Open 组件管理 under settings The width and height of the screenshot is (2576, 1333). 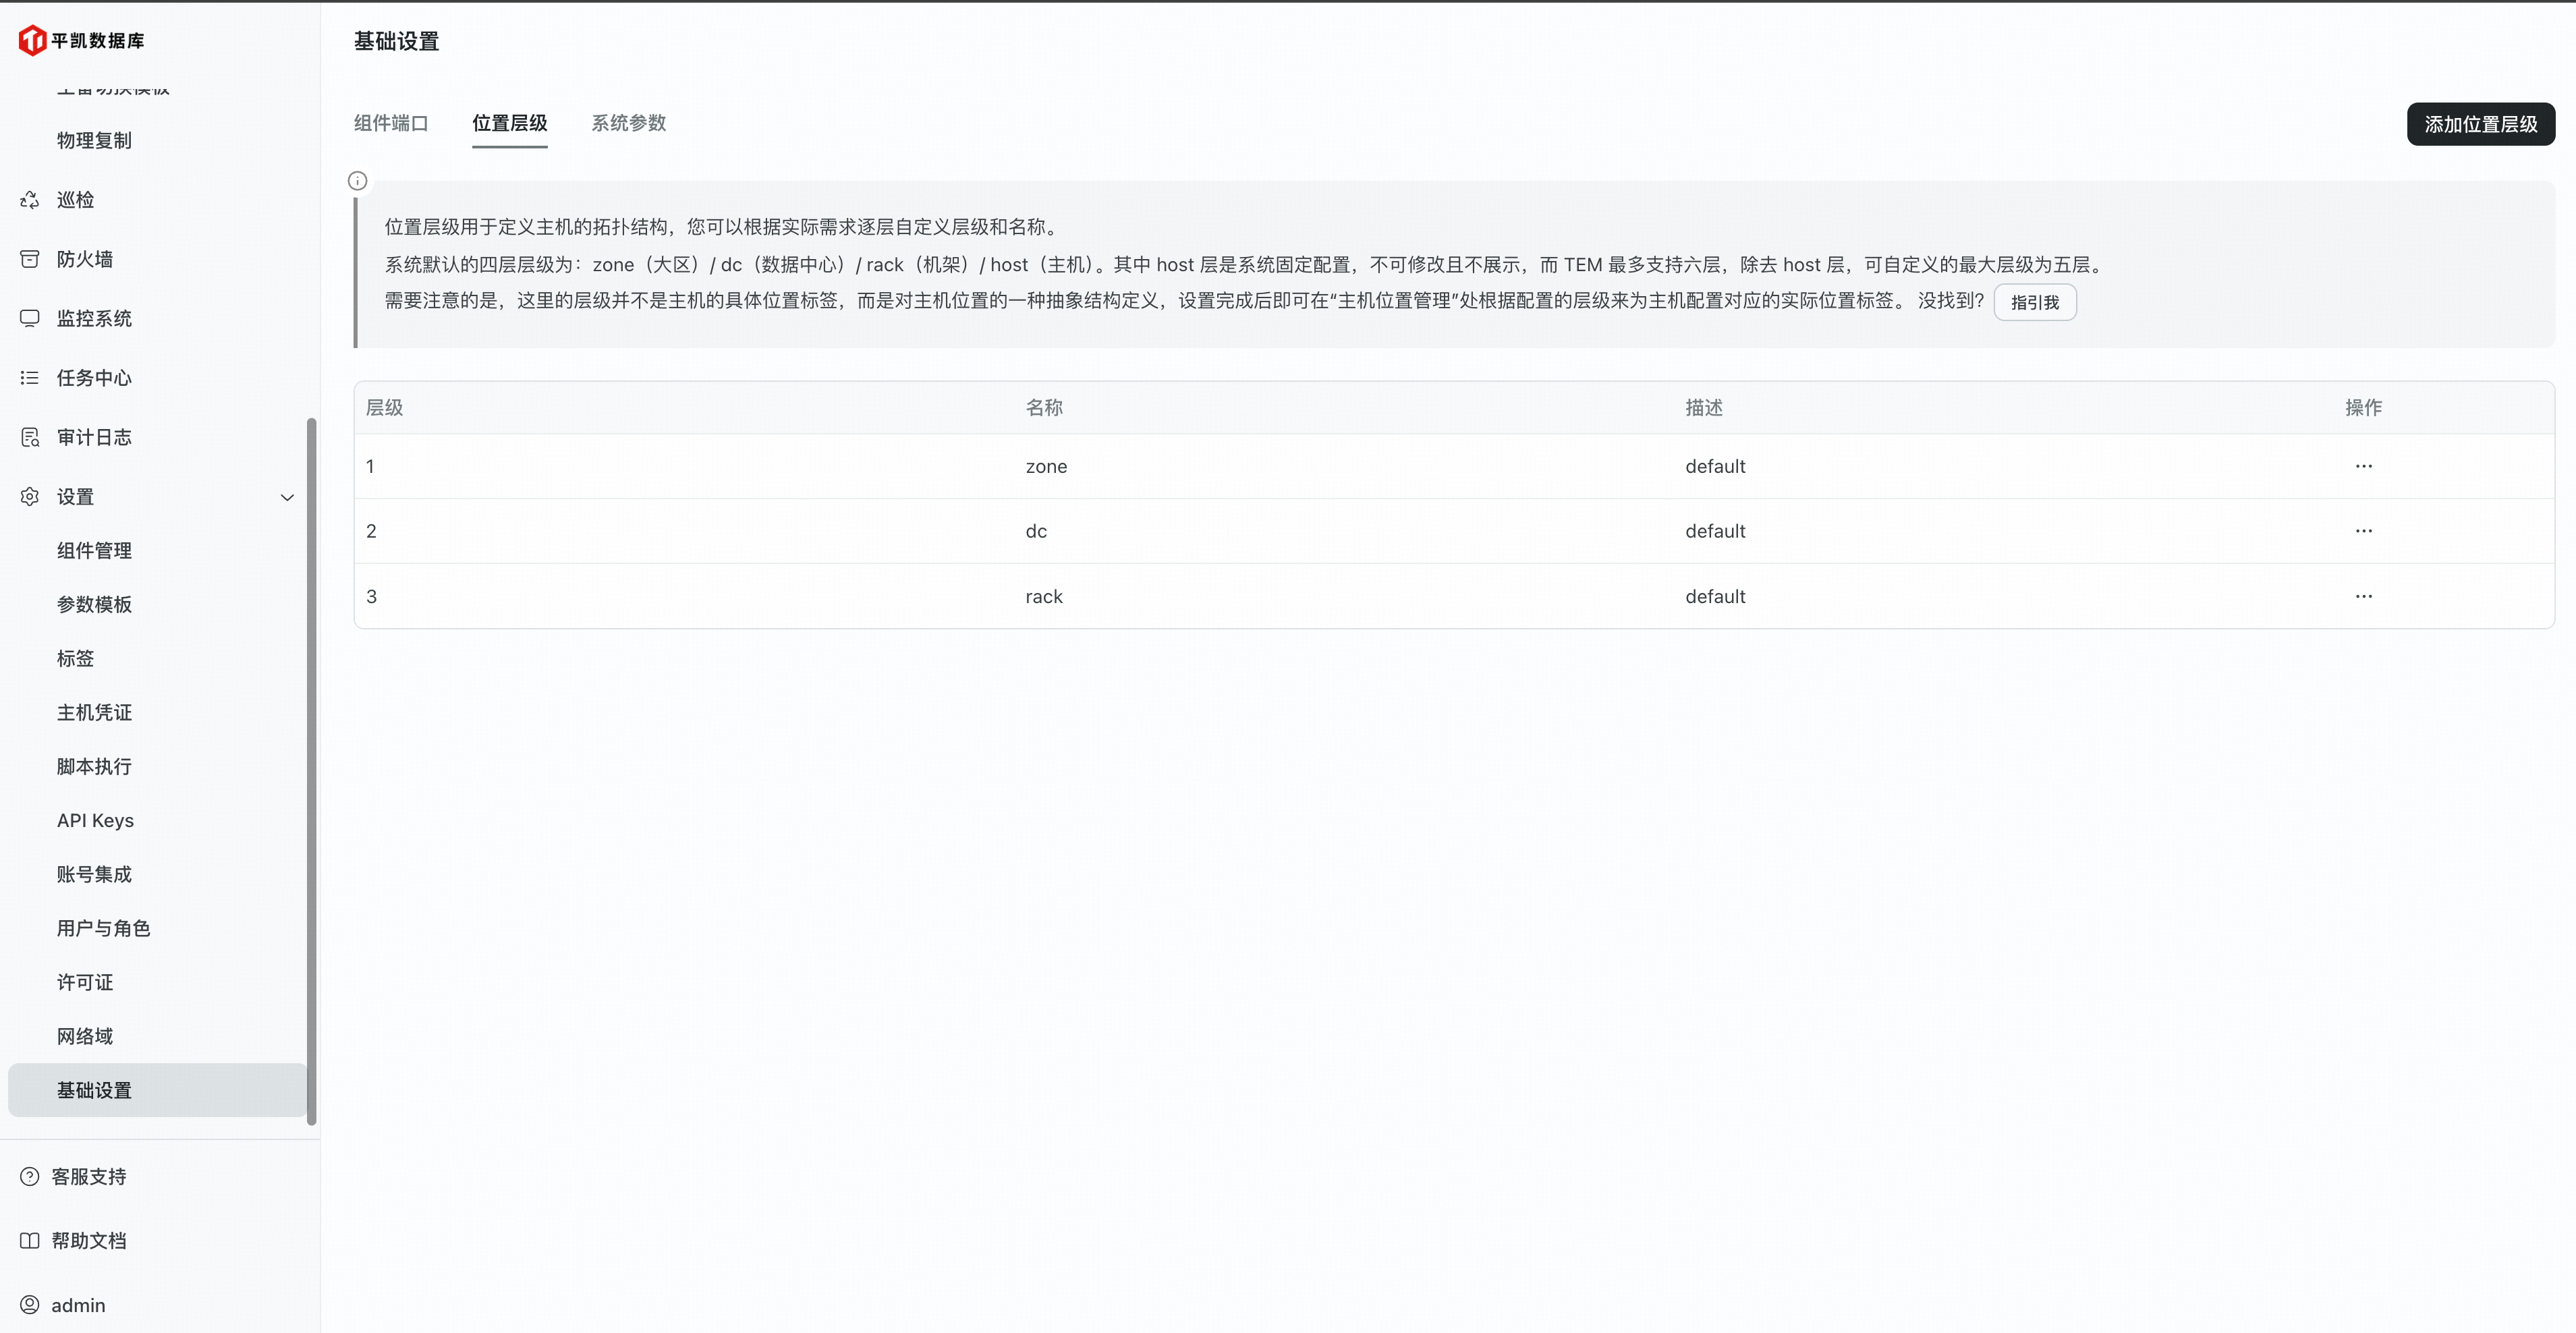(94, 551)
